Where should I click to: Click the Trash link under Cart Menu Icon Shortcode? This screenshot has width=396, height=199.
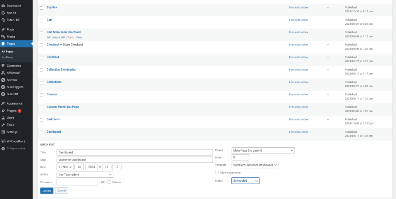point(70,37)
